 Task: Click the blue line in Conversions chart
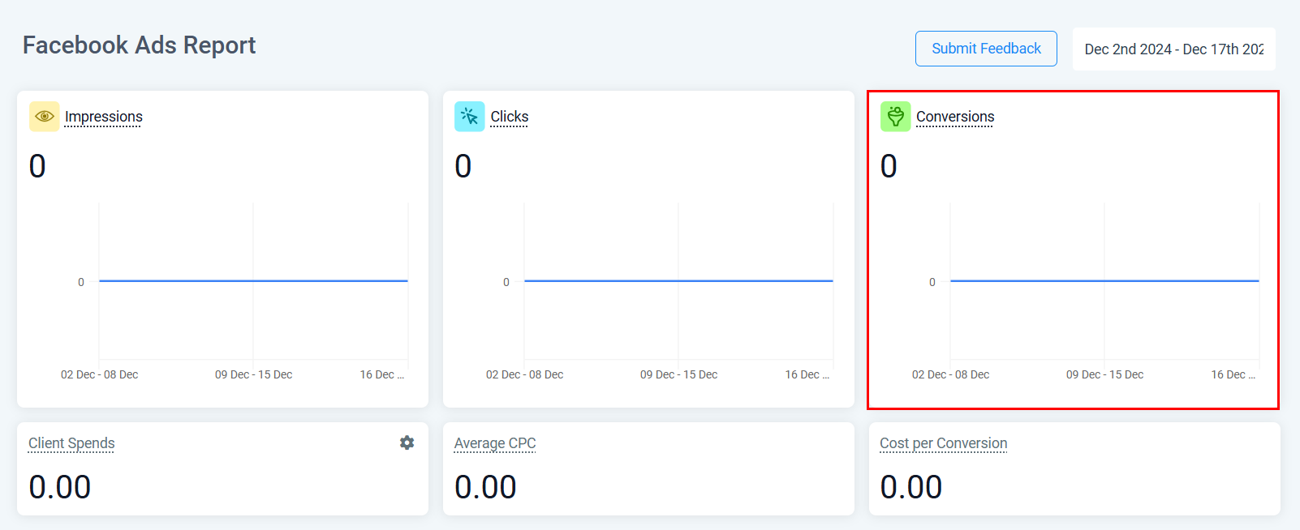click(1104, 281)
